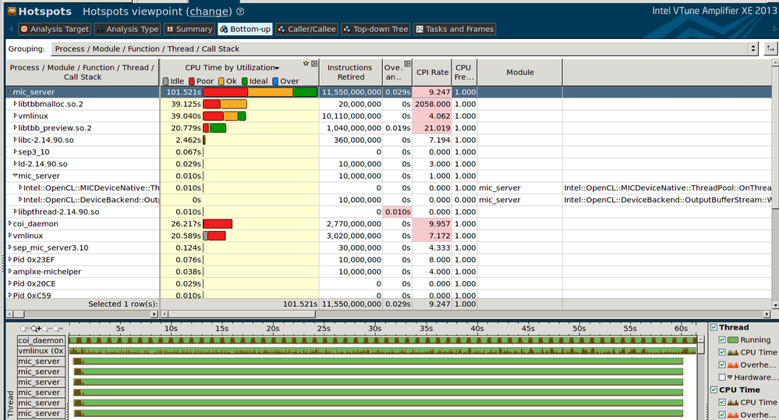
Task: Click the blue Over legend swatch
Action: point(275,81)
